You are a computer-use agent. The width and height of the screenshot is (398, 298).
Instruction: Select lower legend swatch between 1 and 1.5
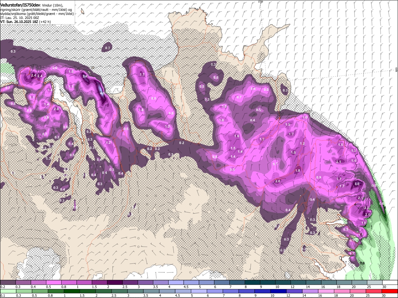click(x=72, y=291)
